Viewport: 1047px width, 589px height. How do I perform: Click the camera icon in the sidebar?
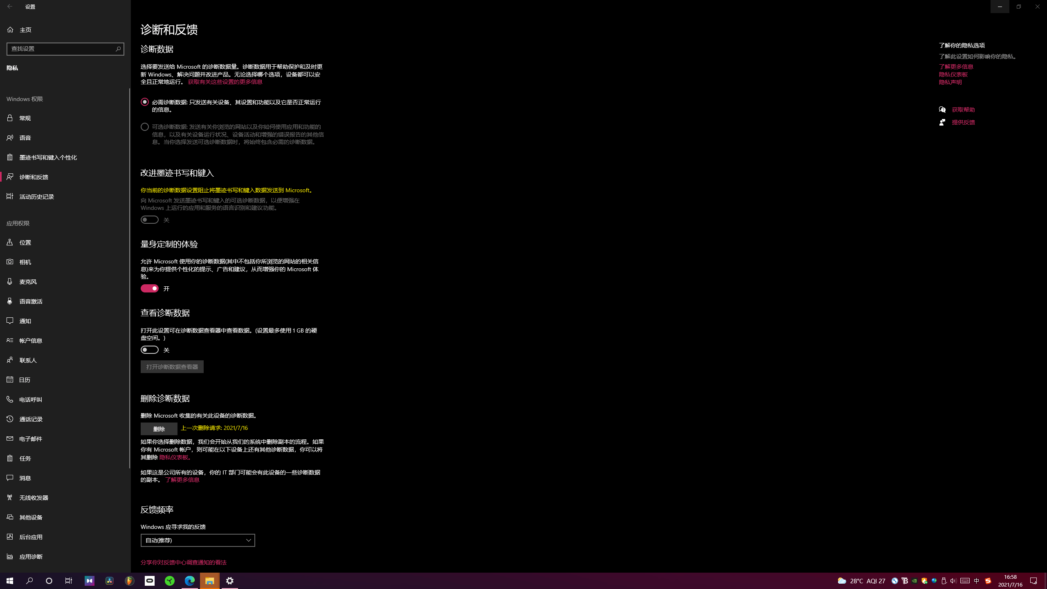tap(10, 262)
